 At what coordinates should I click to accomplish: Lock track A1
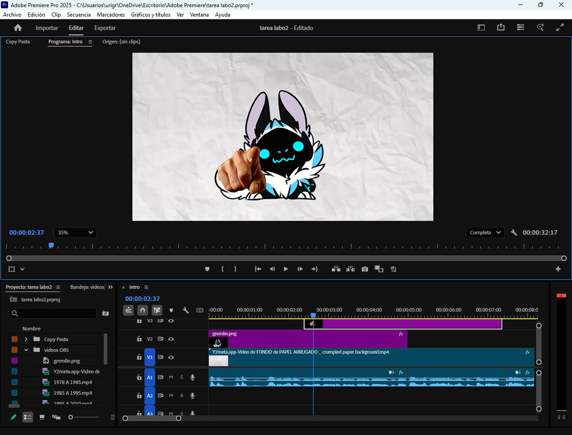139,377
